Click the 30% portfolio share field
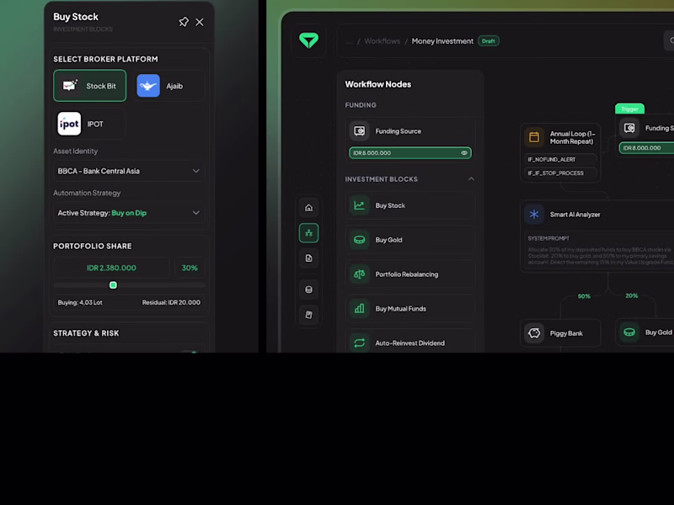 [x=190, y=268]
